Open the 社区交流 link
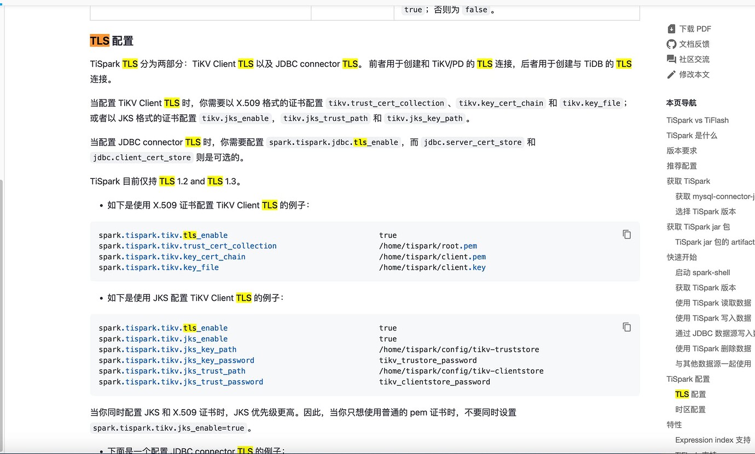755x454 pixels. 694,59
